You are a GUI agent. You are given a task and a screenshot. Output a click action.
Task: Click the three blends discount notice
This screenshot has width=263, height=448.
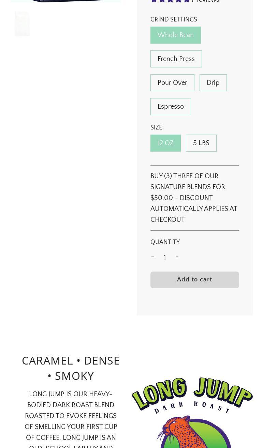click(194, 198)
